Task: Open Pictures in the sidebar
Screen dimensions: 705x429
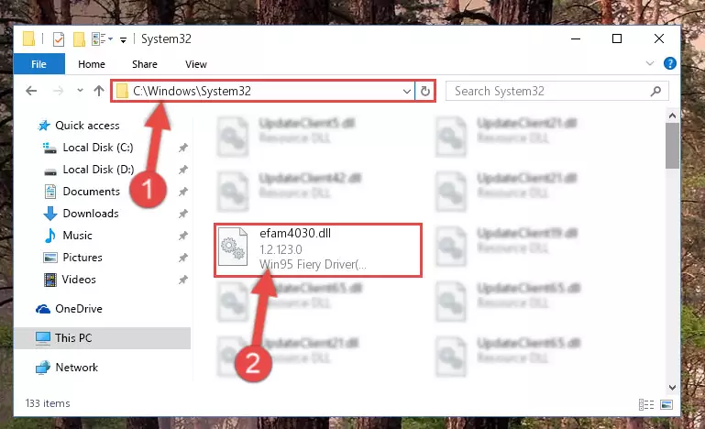Action: (83, 258)
